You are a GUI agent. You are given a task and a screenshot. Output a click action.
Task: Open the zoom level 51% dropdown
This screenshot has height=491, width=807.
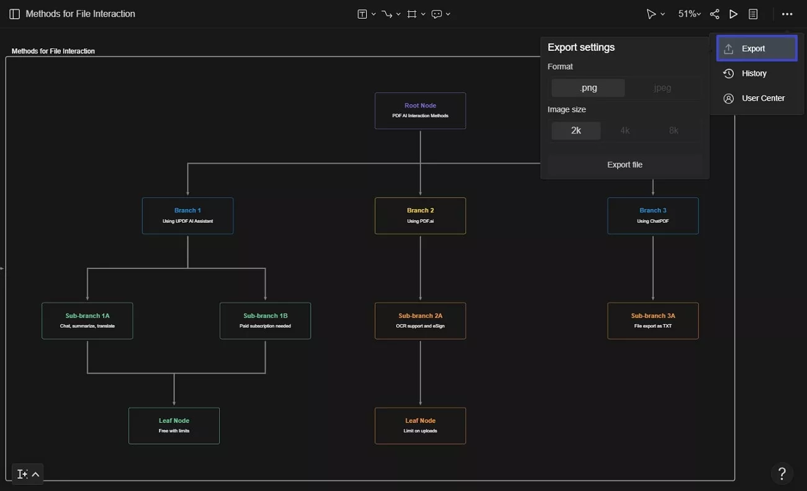tap(688, 13)
